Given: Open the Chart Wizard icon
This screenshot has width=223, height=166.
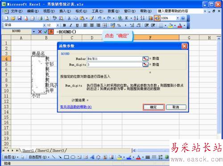Looking at the screenshot, I should [x=151, y=18].
